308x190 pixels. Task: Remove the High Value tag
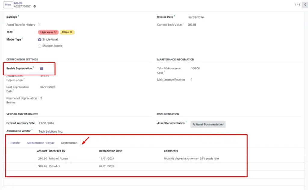55,32
